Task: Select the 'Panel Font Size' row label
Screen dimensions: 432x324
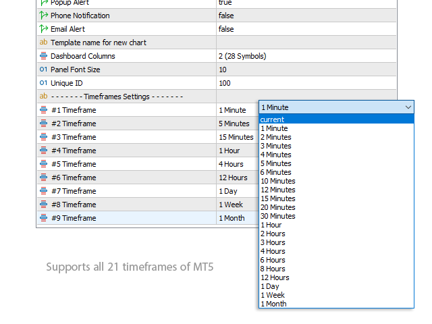Action: (x=75, y=70)
